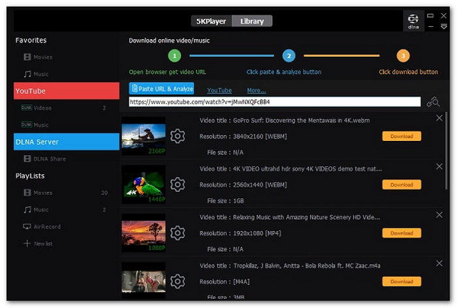
Task: Click the Tropkillaz video thumbnail
Action: pos(144,281)
